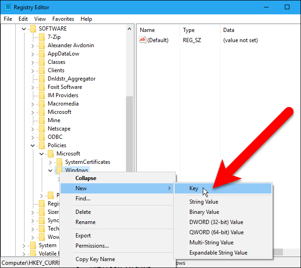Expand the AppDataLow key

(x=32, y=54)
